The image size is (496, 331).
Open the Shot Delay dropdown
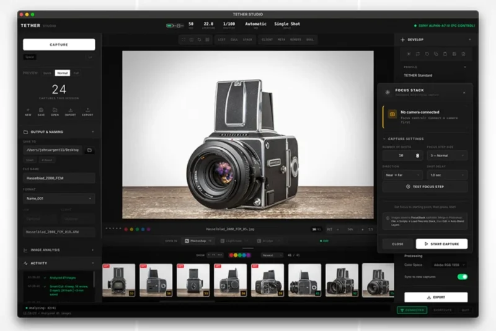coord(447,175)
